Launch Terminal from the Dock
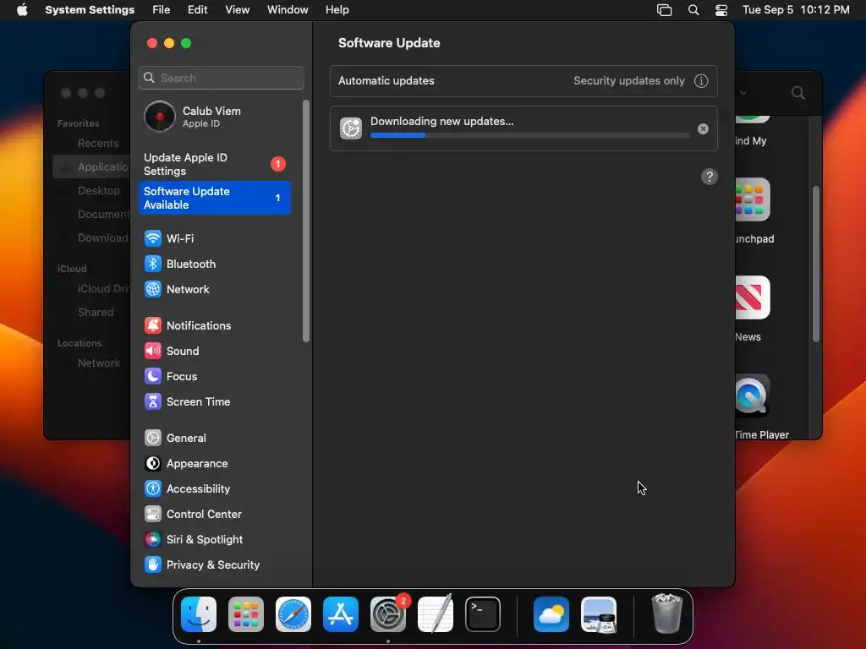 pos(483,614)
